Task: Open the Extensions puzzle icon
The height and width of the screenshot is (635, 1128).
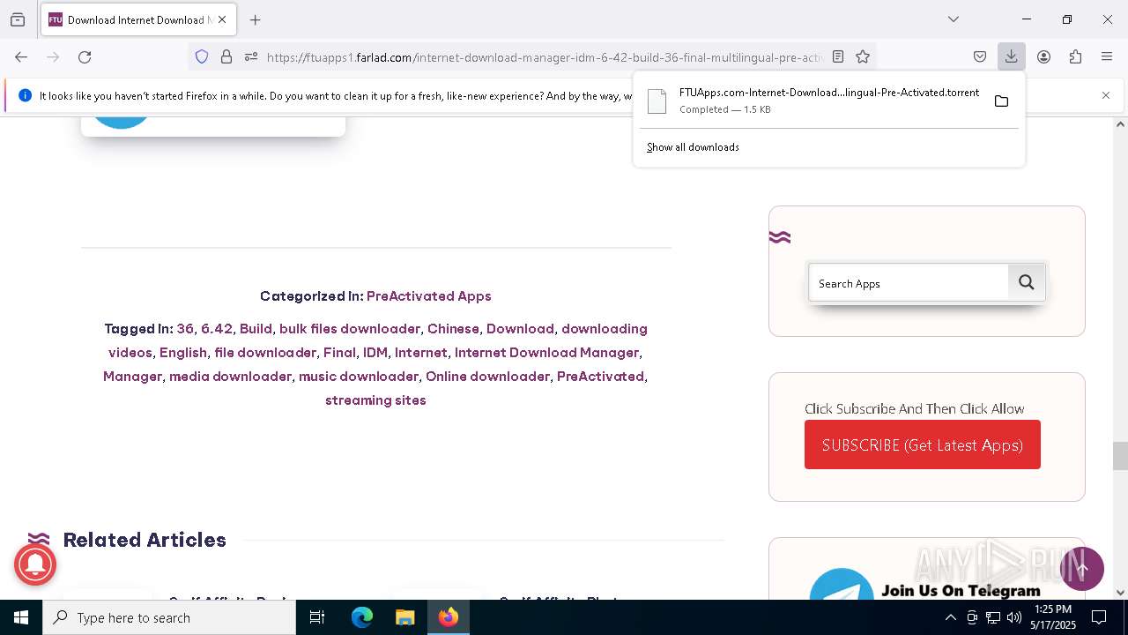Action: click(1075, 57)
